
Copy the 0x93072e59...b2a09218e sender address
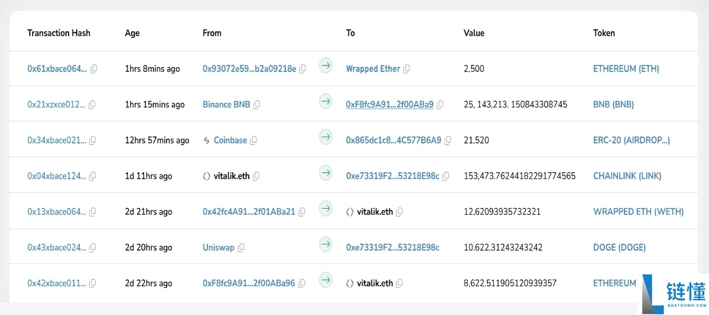(x=303, y=69)
